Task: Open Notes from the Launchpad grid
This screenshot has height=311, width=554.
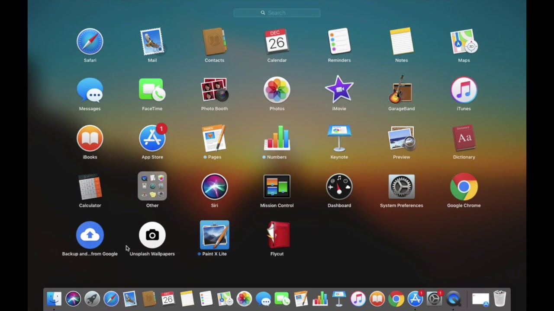Action: coord(402,41)
